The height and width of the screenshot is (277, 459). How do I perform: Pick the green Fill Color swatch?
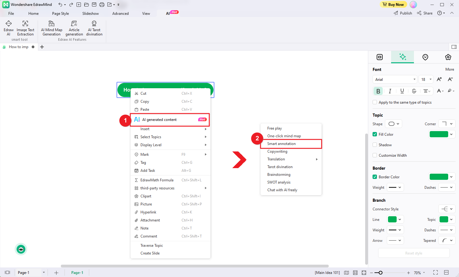[439, 134]
